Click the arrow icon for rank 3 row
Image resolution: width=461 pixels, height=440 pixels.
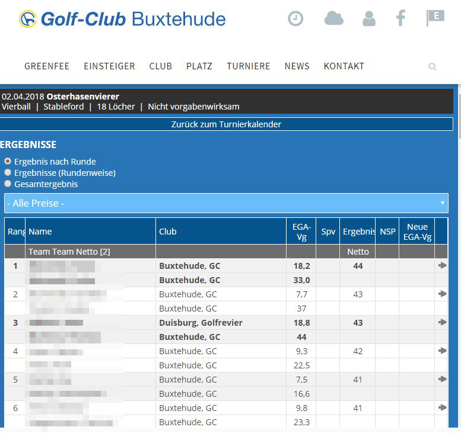point(442,322)
